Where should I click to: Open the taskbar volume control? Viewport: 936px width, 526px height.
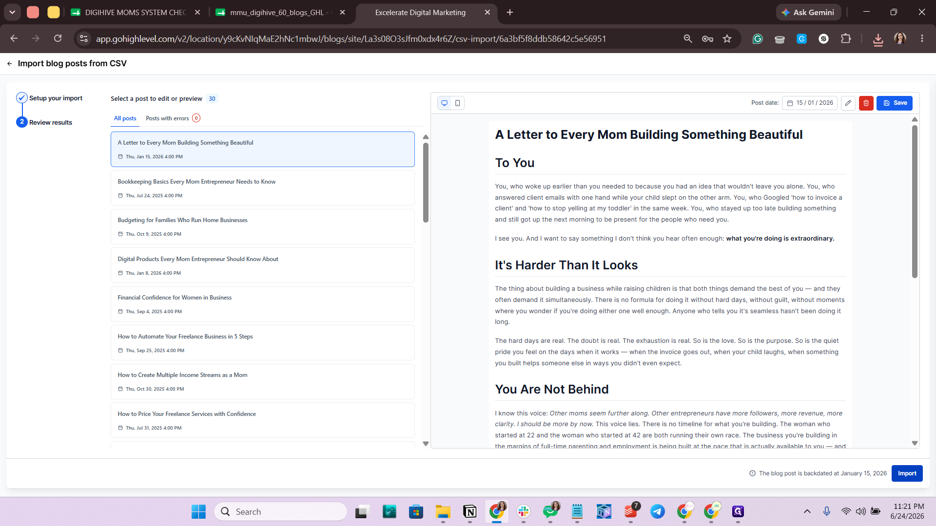861,511
